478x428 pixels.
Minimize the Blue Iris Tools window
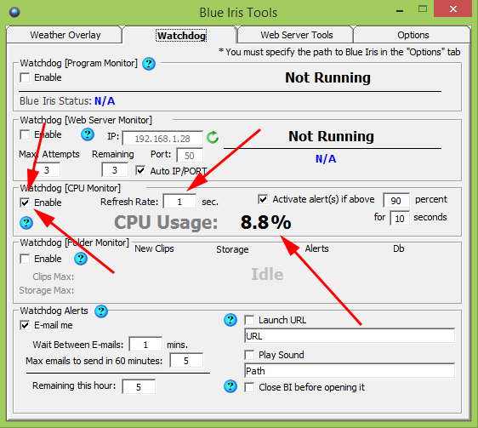(x=400, y=11)
